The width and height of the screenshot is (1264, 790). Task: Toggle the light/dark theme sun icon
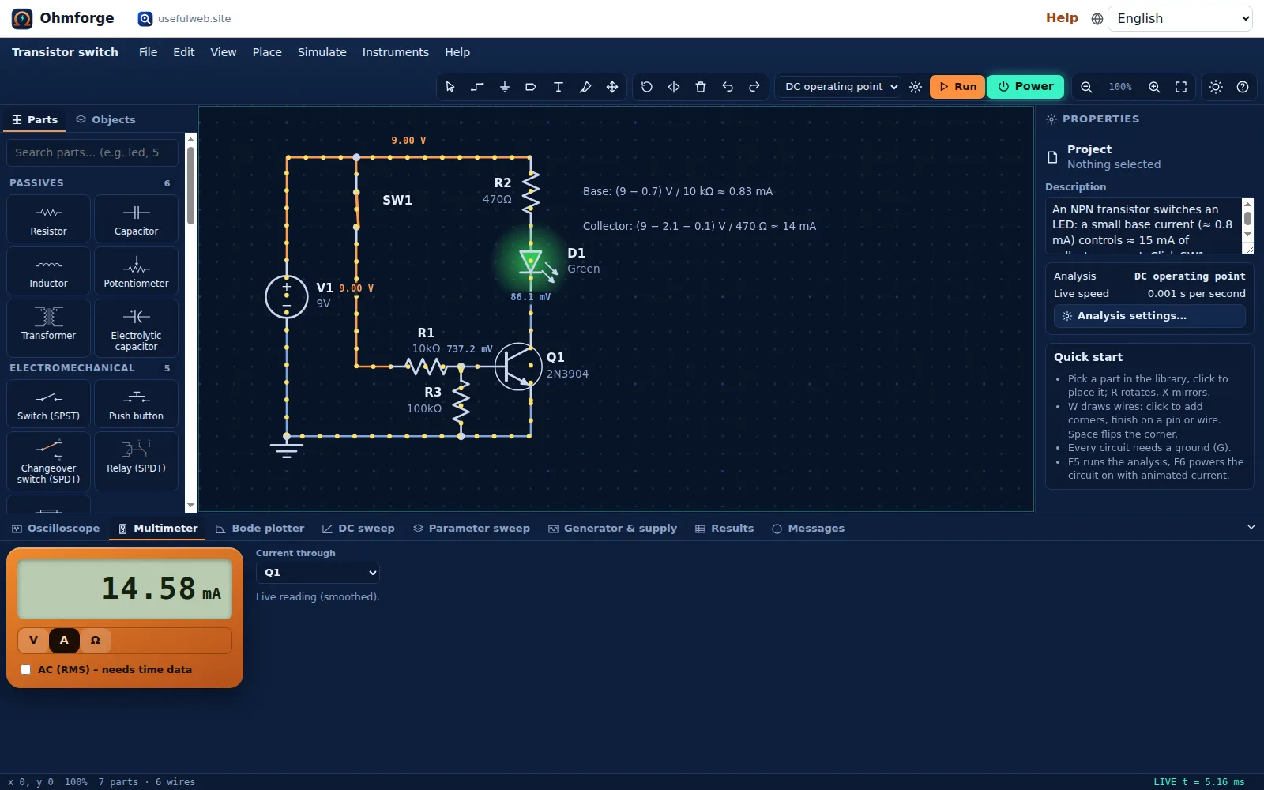coord(1216,87)
